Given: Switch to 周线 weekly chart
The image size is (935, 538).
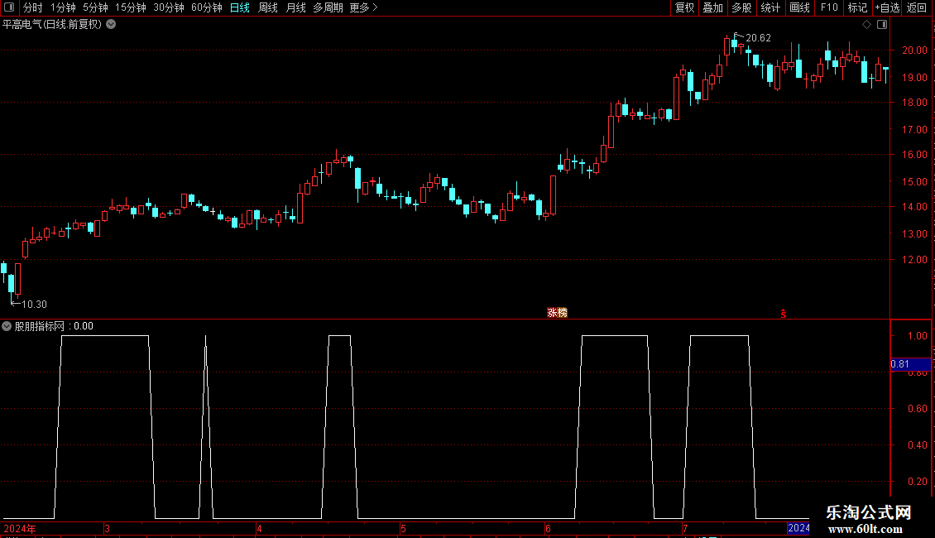Looking at the screenshot, I should tap(268, 7).
